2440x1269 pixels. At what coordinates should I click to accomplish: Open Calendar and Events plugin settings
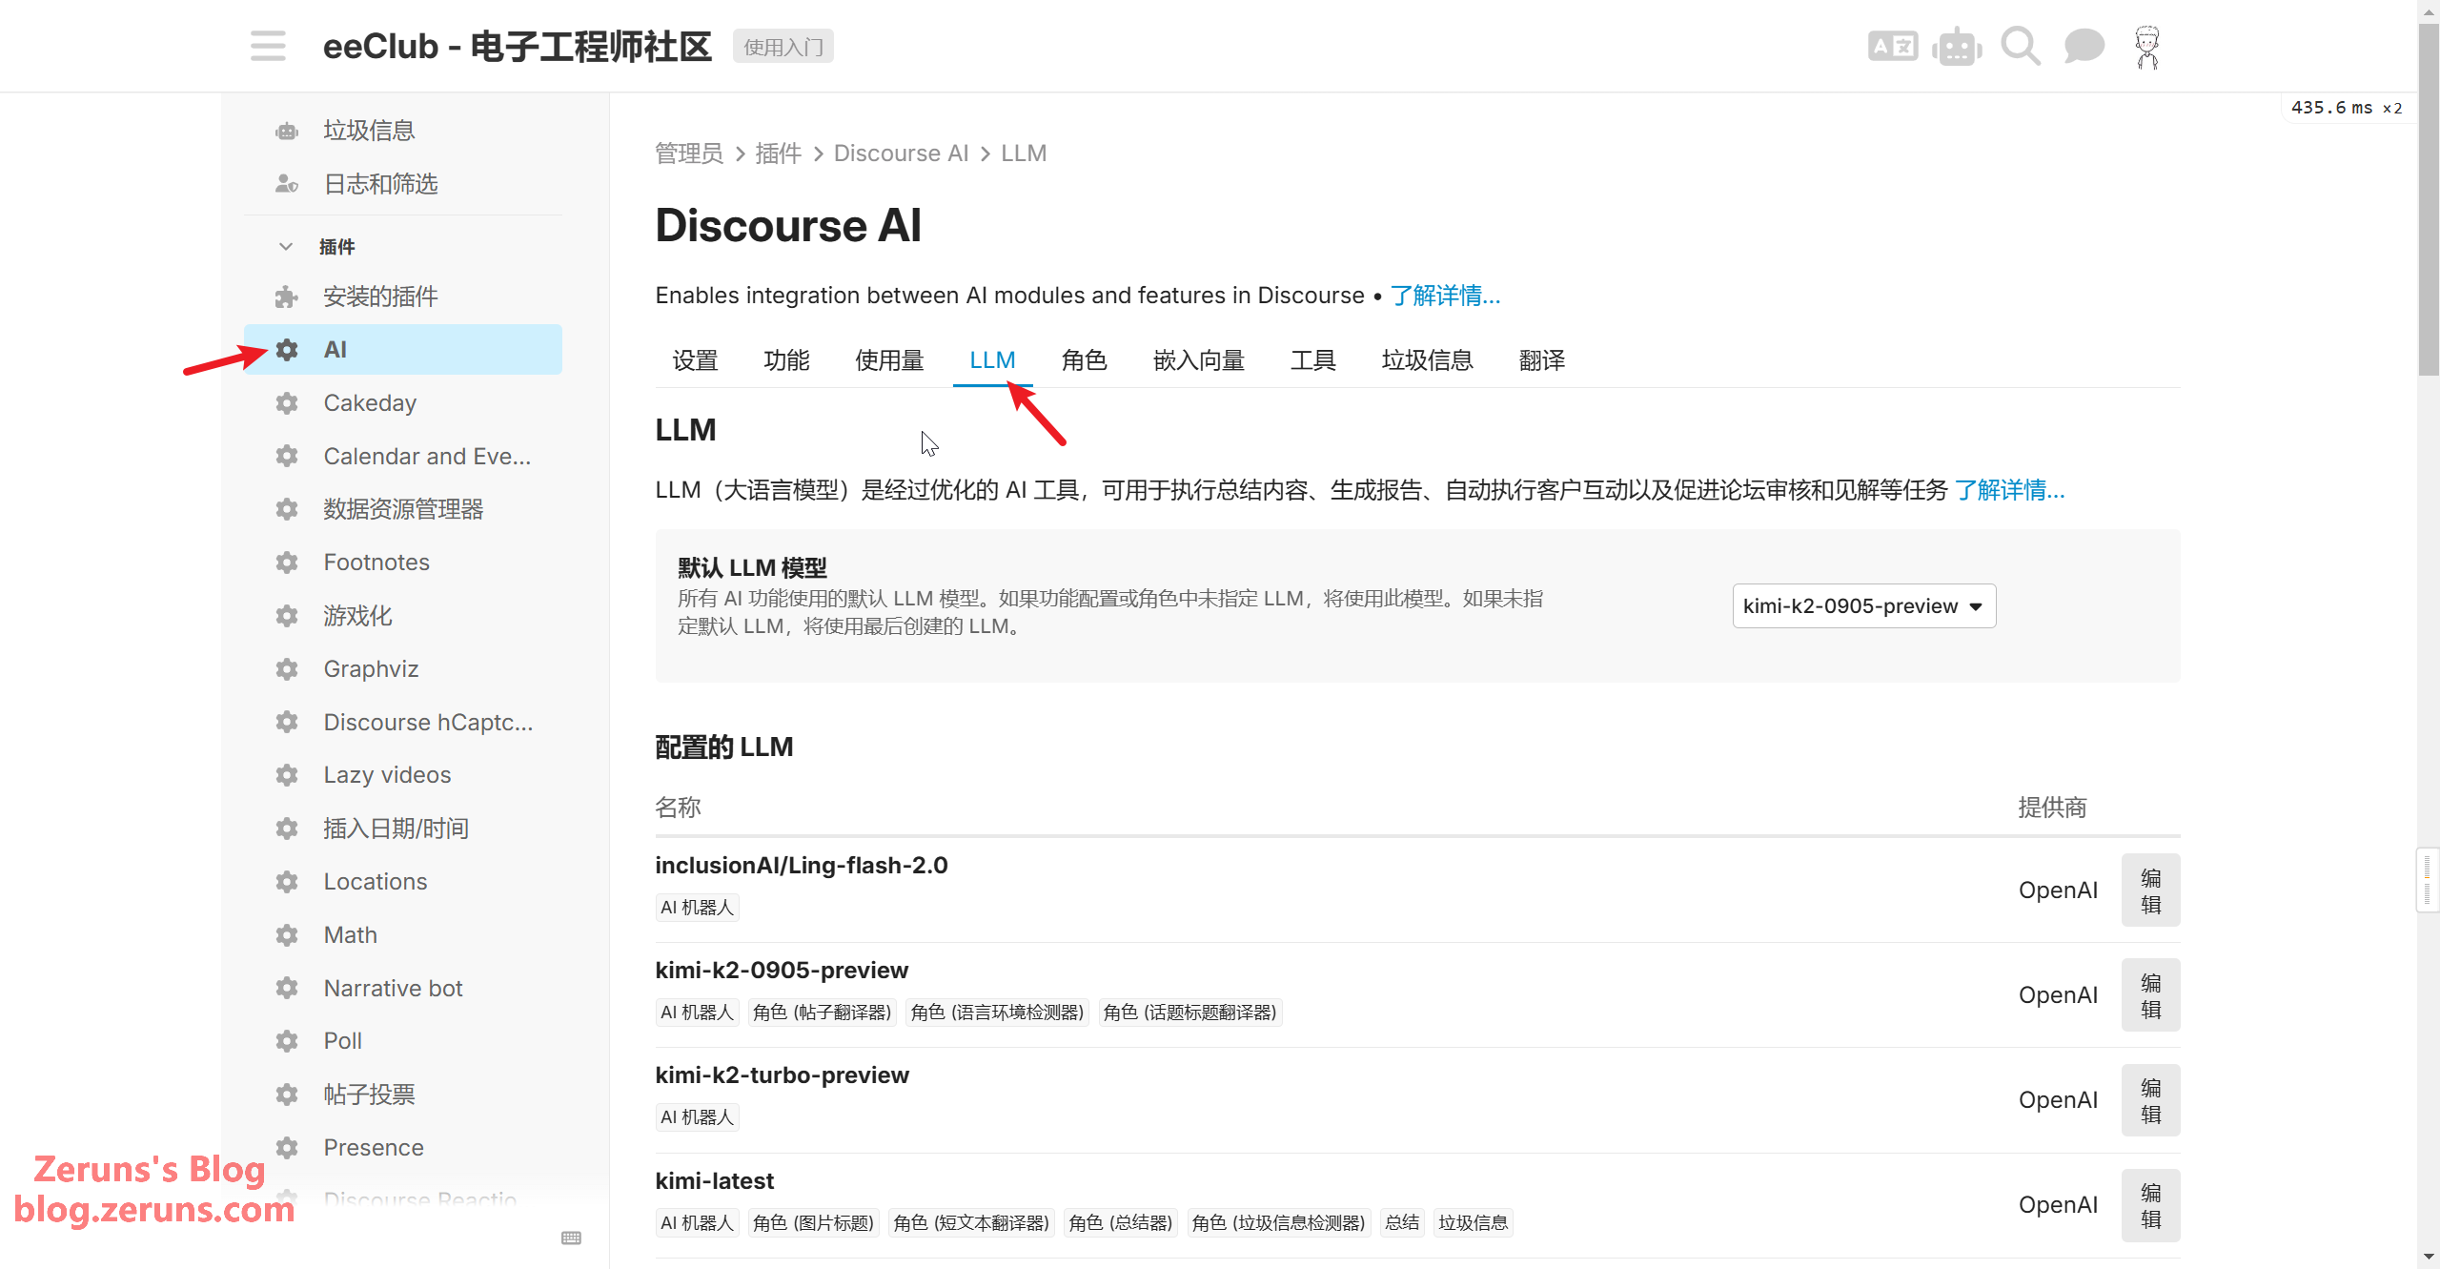(427, 457)
